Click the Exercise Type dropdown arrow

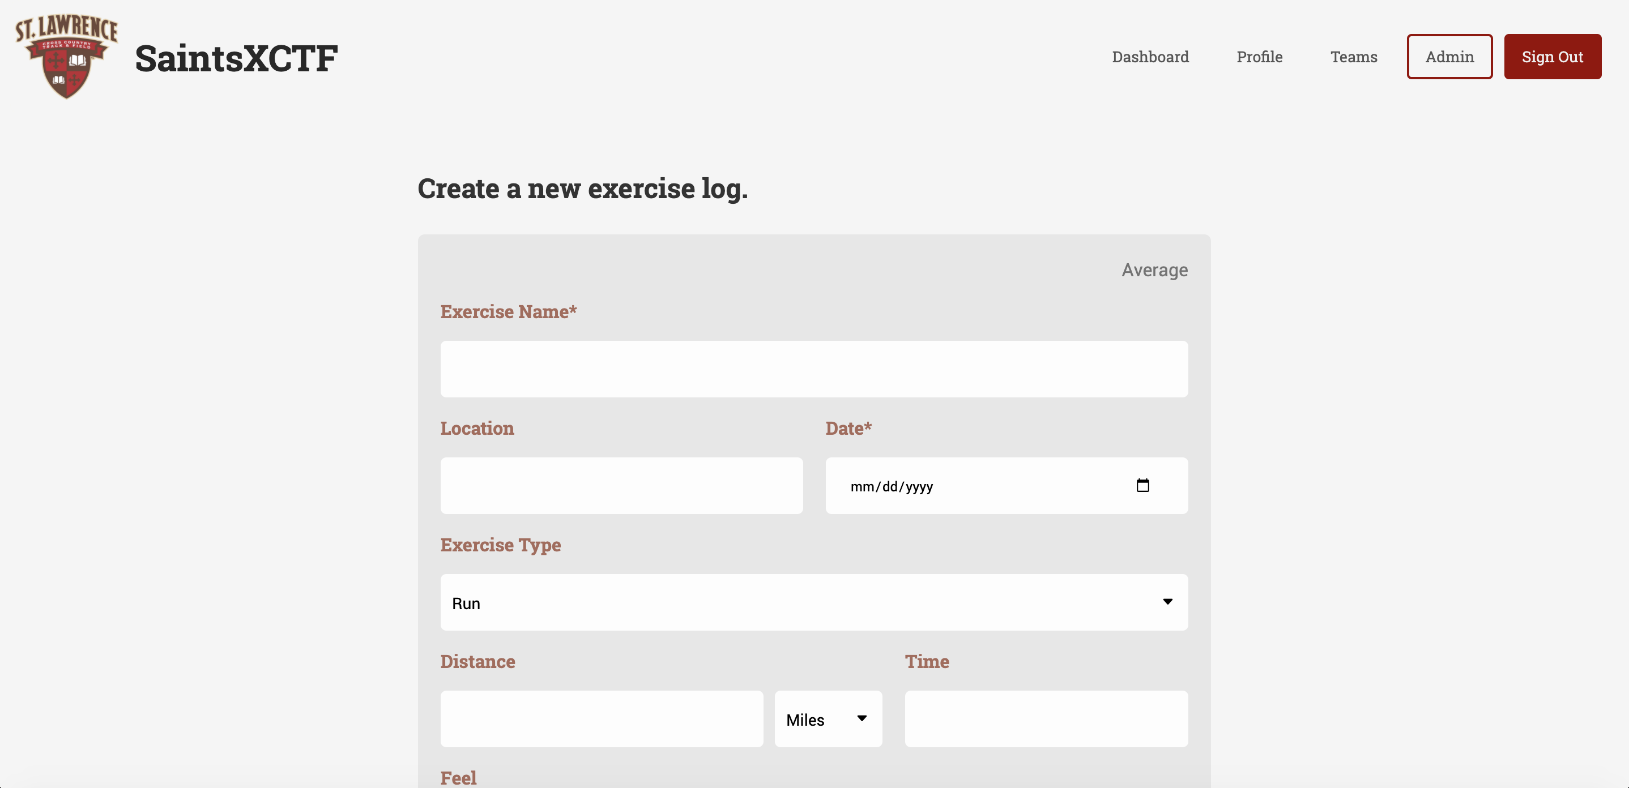click(1167, 602)
